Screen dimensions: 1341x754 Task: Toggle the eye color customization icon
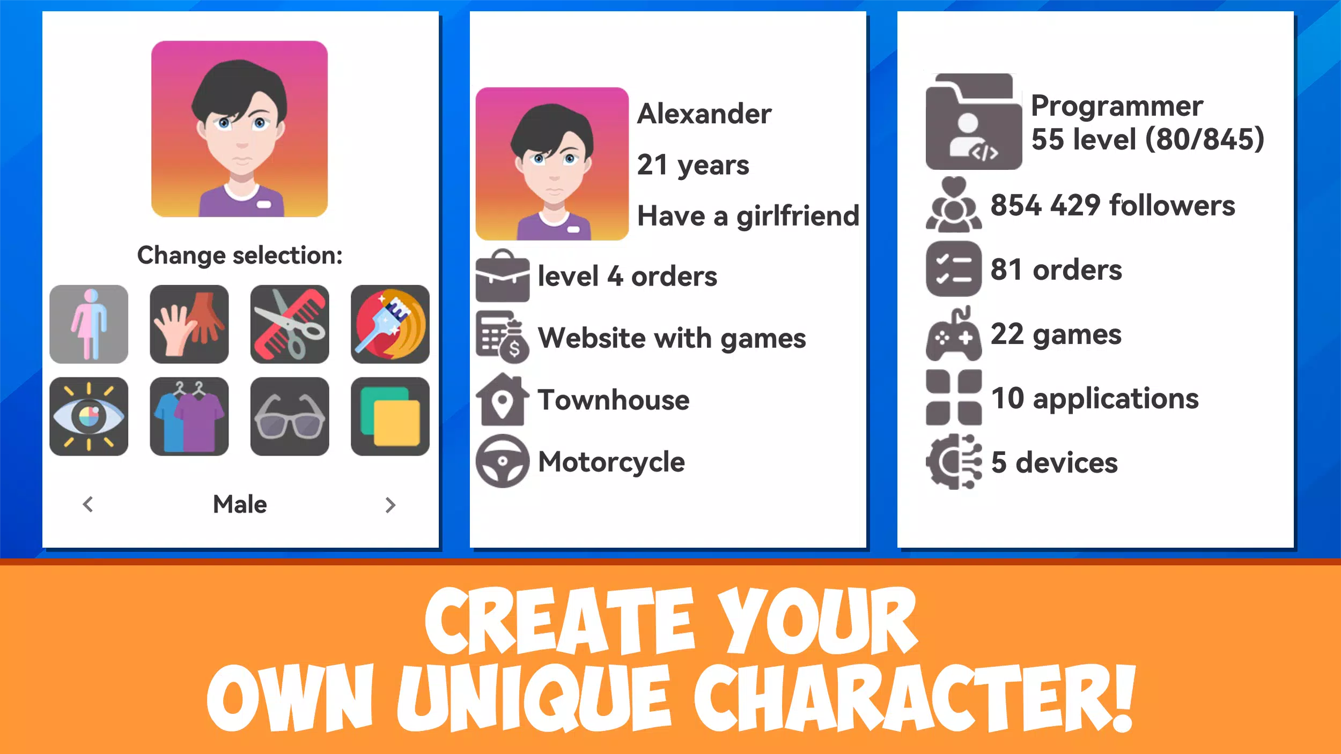pos(89,416)
